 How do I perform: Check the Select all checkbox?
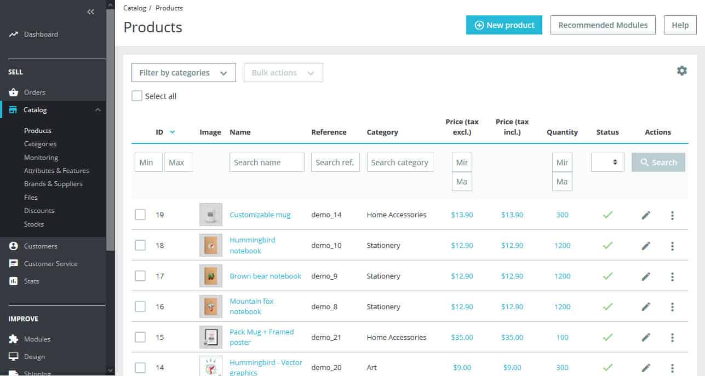[137, 96]
